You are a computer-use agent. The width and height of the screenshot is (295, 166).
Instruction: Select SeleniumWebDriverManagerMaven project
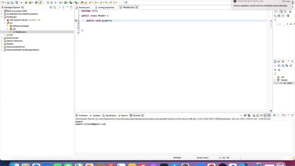23,50
